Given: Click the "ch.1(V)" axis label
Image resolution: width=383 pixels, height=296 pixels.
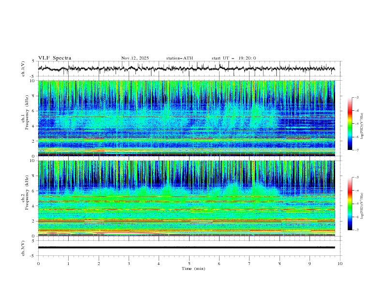Looking at the screenshot, I should tap(23, 69).
